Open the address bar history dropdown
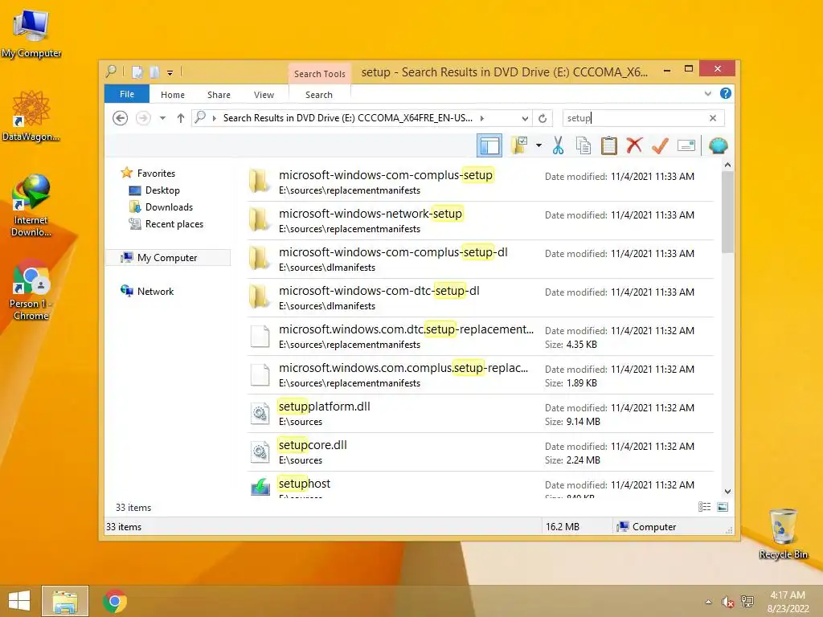Viewport: 823px width, 617px height. (524, 118)
